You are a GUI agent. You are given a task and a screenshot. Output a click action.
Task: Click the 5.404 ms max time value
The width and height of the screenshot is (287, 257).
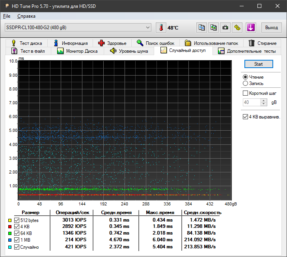(162, 247)
